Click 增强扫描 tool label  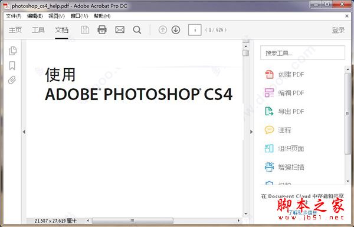291,167
